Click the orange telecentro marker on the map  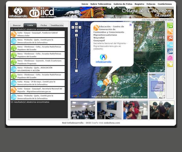tap(106, 82)
